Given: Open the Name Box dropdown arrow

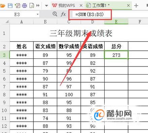Looking at the screenshot, I should pyautogui.click(x=38, y=14).
